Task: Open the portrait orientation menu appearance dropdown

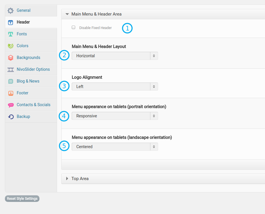Action: (x=115, y=116)
